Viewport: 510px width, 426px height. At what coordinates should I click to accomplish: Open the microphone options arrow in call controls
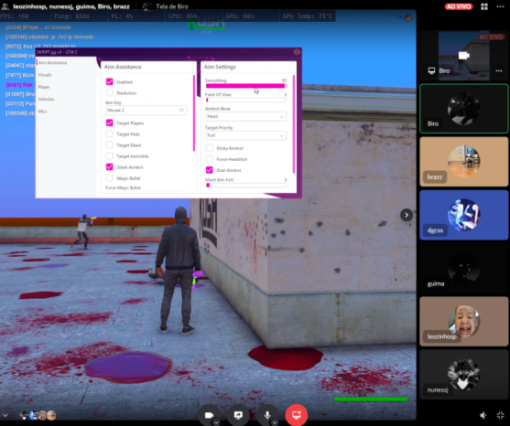tap(274, 422)
